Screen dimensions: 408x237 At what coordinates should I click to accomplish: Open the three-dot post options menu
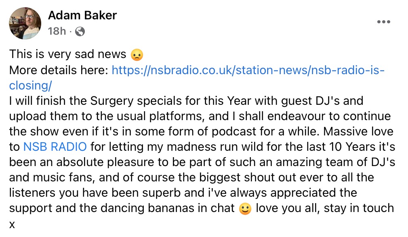click(x=383, y=22)
